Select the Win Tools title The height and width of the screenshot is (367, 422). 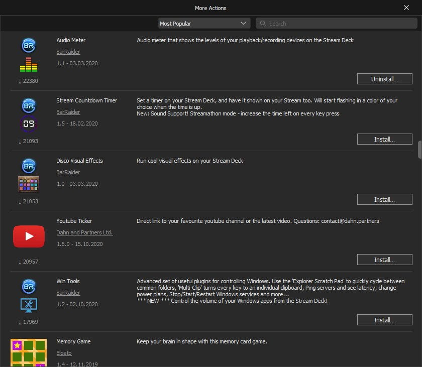point(68,281)
